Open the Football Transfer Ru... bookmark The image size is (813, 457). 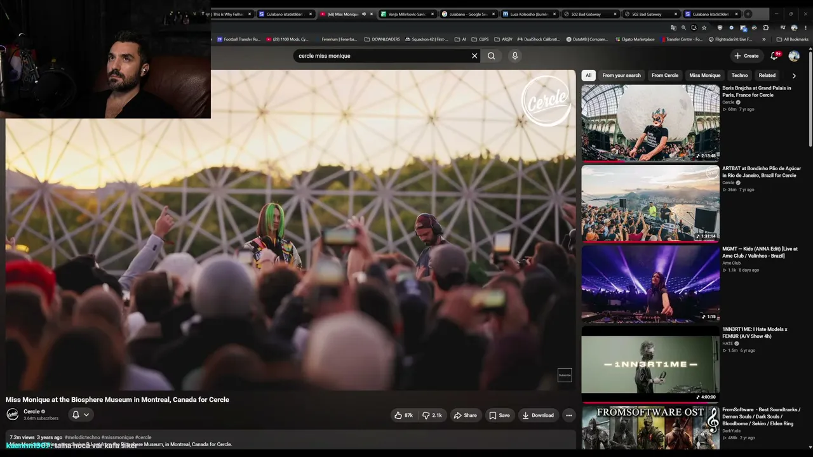click(239, 39)
